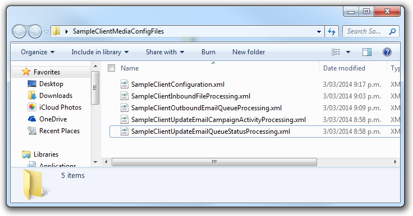The width and height of the screenshot is (413, 216).
Task: Click XML icon of SampleClientInboundFileProcessing.xml
Action: pos(125,96)
